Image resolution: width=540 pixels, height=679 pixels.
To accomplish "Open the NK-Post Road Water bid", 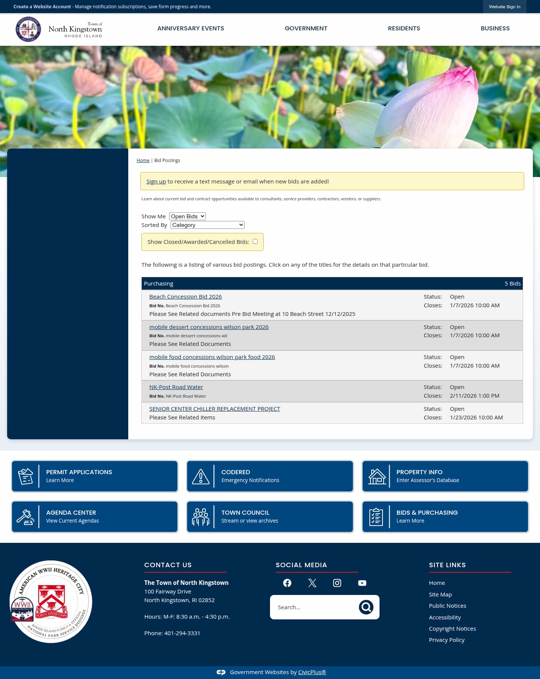I will 176,387.
